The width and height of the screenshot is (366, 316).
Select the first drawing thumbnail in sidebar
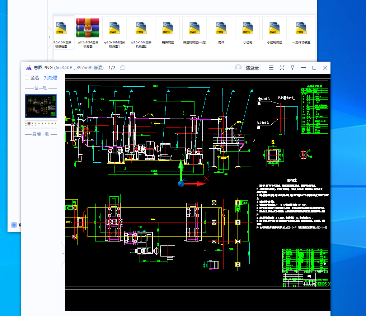tap(41, 106)
